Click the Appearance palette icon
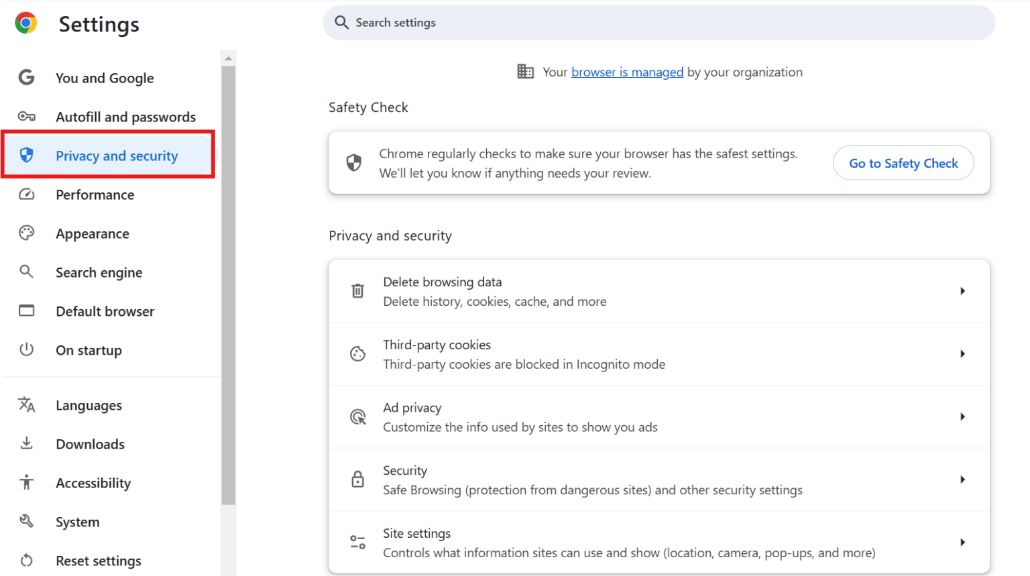The height and width of the screenshot is (576, 1030). click(x=26, y=233)
